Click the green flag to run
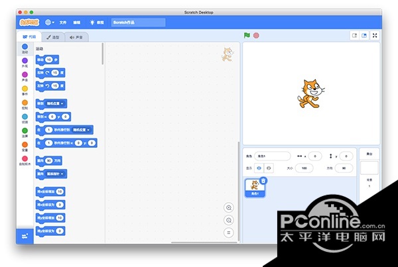Viewport: 398px width, 267px height. [247, 36]
